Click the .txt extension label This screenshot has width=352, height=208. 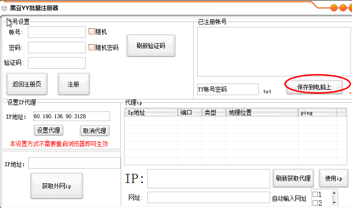(266, 91)
